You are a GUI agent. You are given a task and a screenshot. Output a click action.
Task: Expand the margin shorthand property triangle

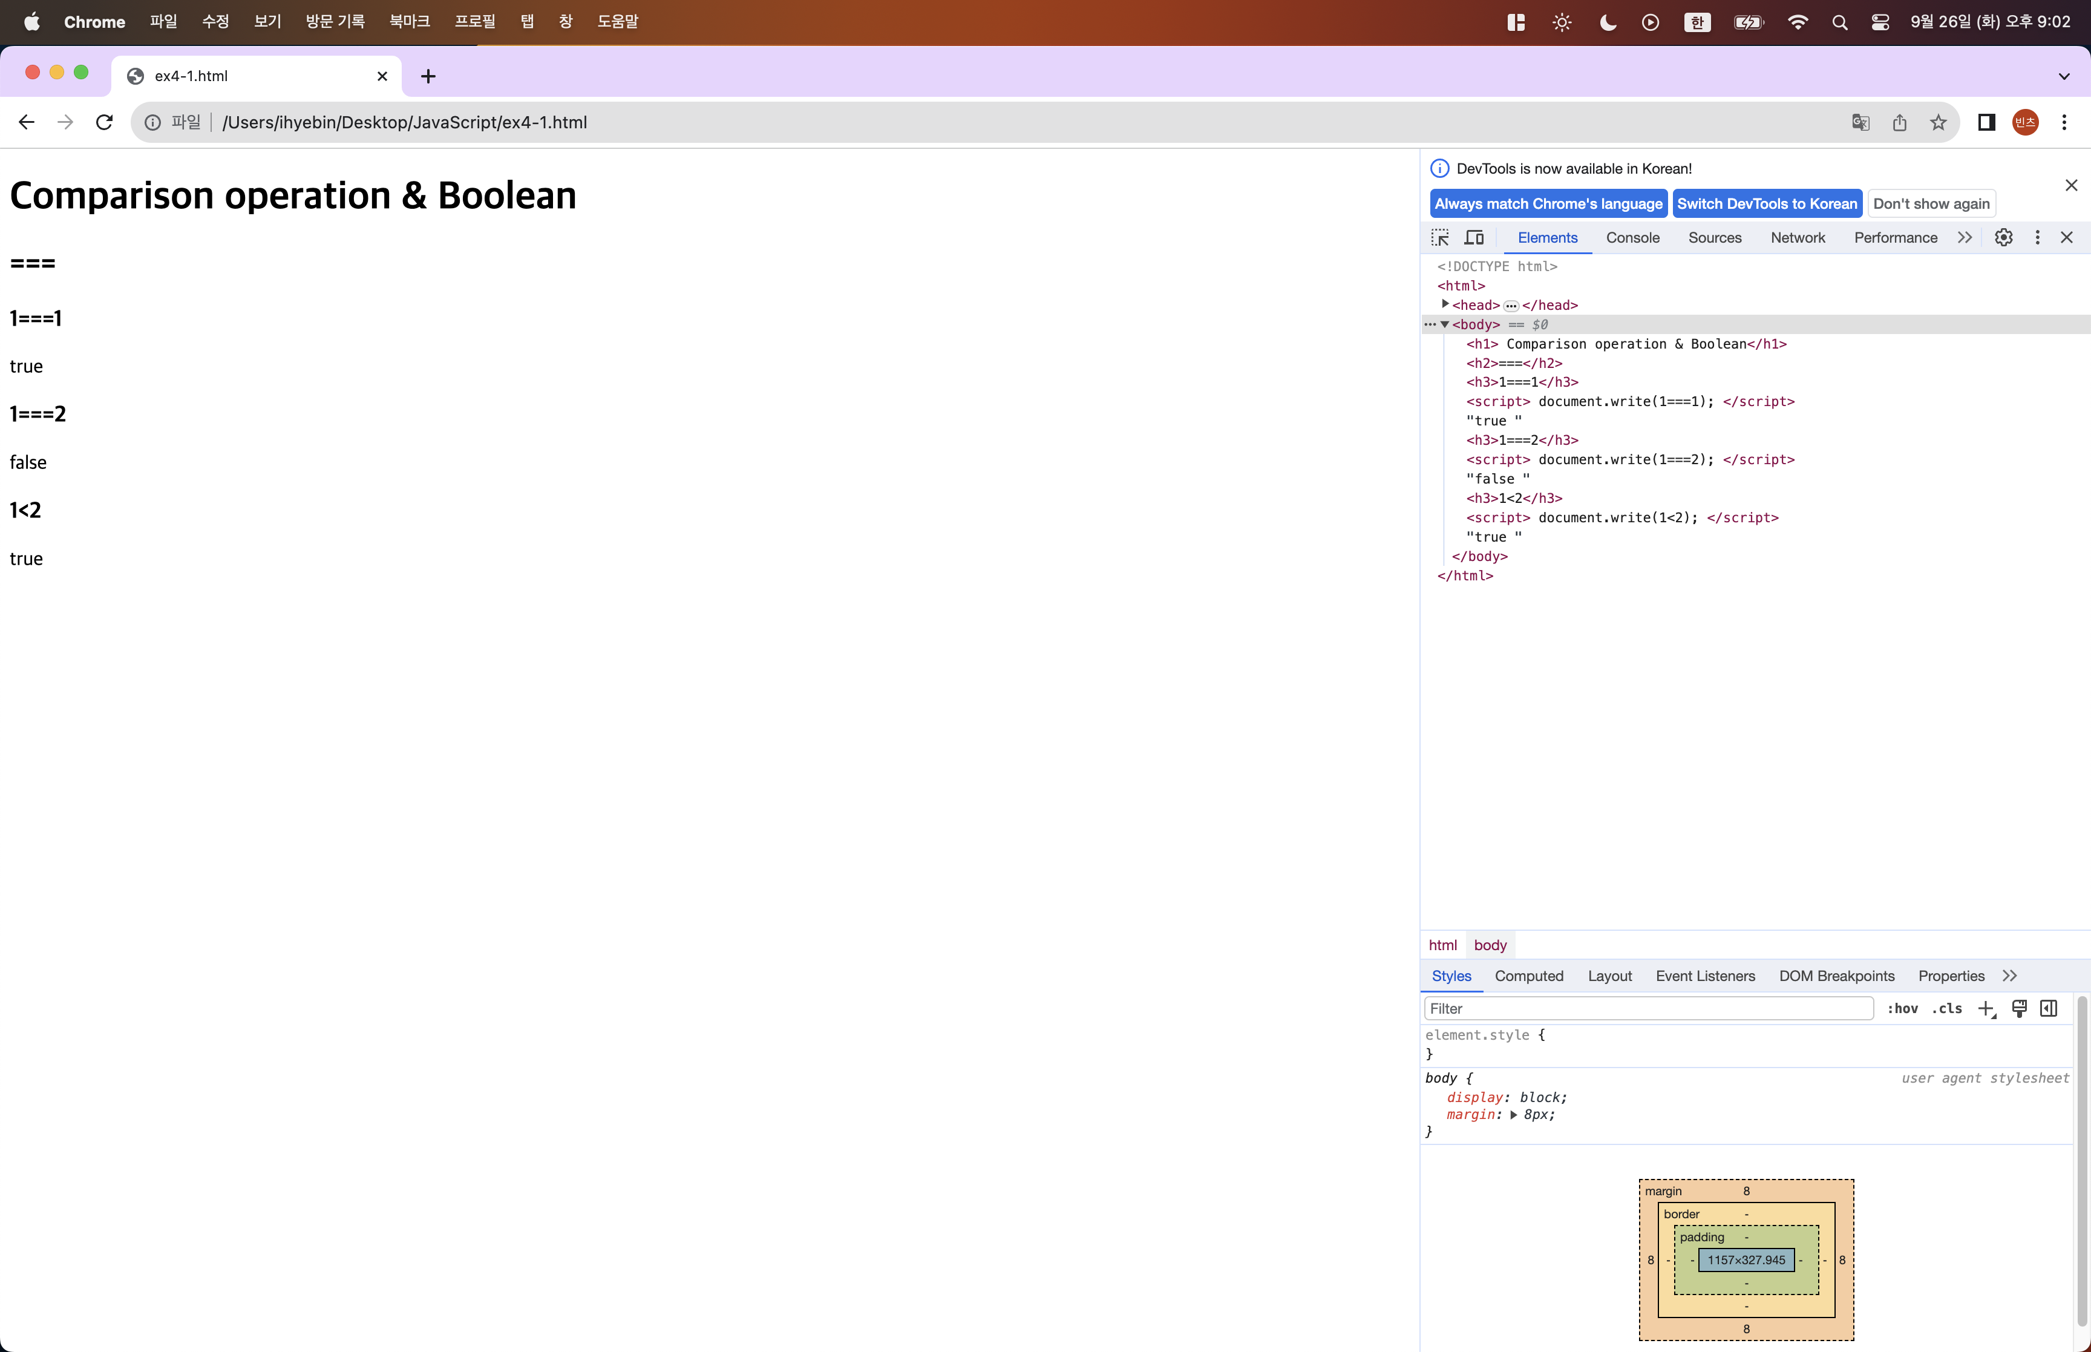click(1514, 1115)
